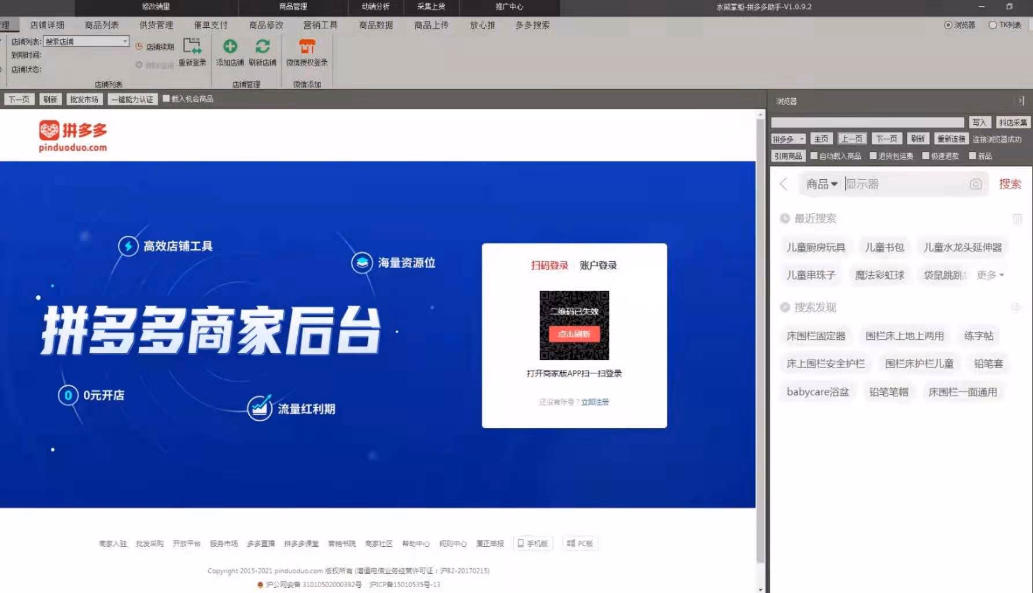Collapse the 浏览器 panel with arrow icon
Screen dimensions: 1033x593
coord(1021,101)
